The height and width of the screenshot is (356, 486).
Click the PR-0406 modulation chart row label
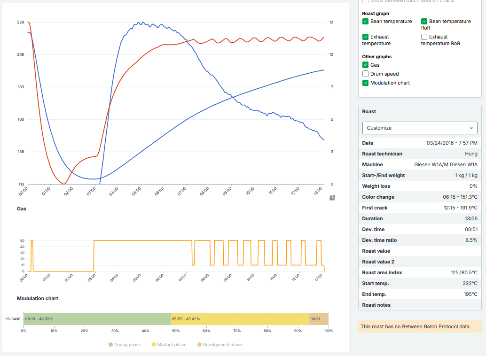[x=13, y=319]
